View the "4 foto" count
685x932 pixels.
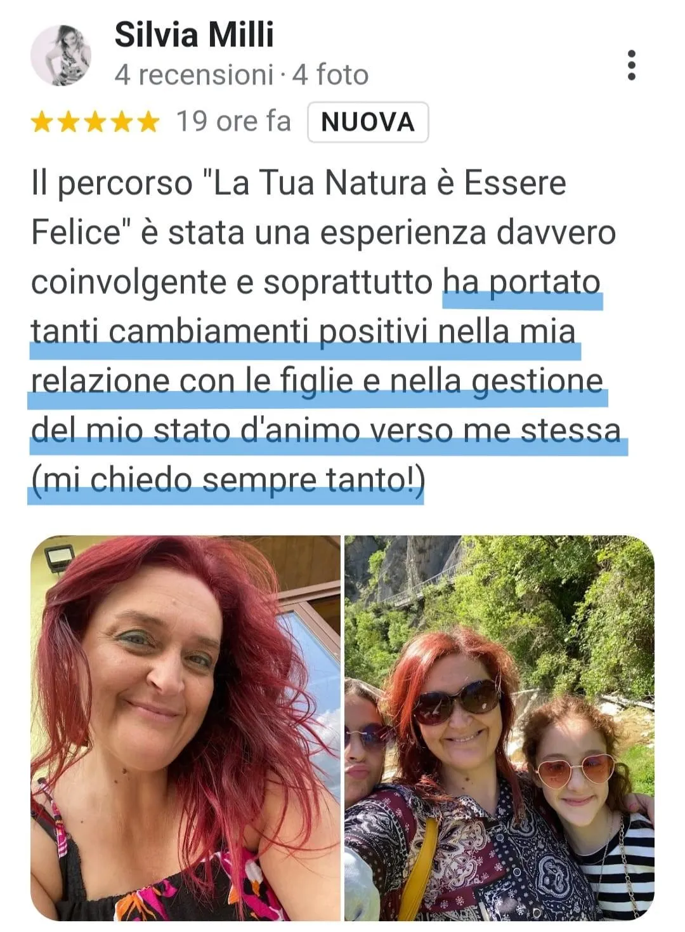(x=330, y=75)
